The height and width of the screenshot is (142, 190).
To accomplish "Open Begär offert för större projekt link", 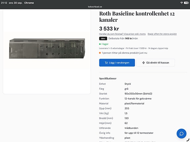I will (x=162, y=34).
